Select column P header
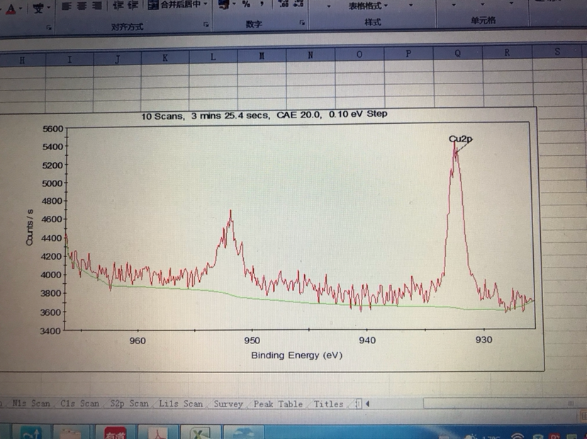The height and width of the screenshot is (439, 587). (408, 54)
